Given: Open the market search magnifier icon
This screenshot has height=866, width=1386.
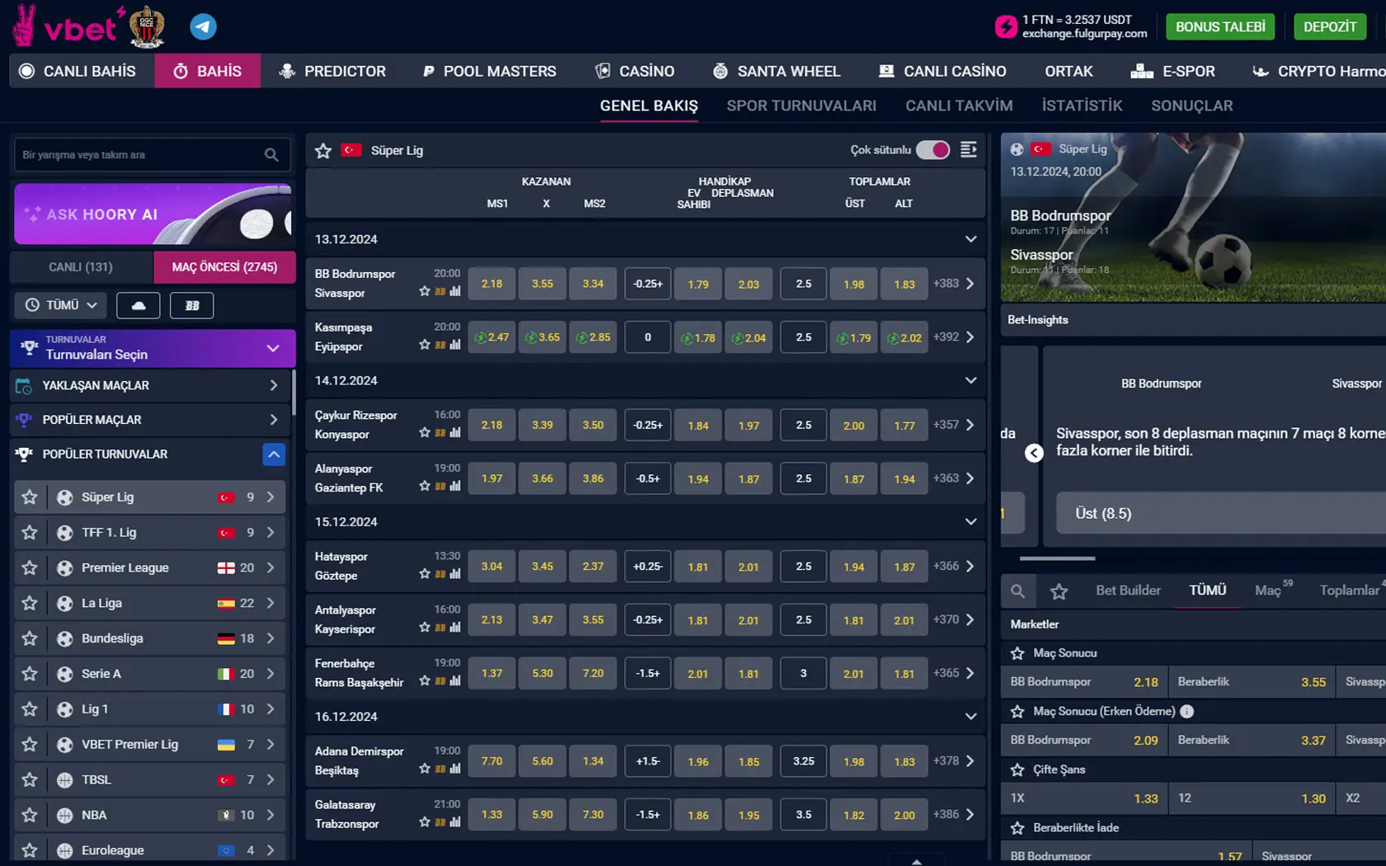Looking at the screenshot, I should click(x=1018, y=591).
